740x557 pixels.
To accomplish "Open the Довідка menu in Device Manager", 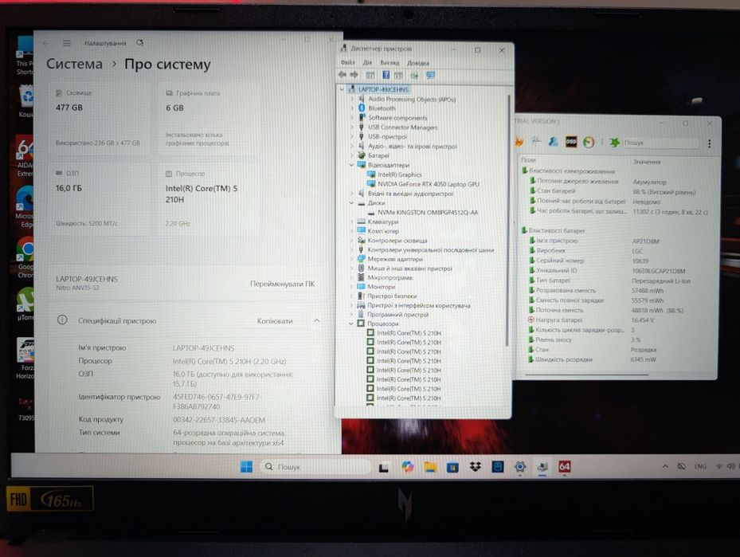I will point(418,63).
